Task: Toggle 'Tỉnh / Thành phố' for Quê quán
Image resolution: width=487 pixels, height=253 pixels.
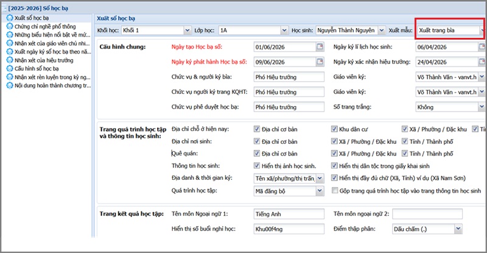Action: [404, 153]
